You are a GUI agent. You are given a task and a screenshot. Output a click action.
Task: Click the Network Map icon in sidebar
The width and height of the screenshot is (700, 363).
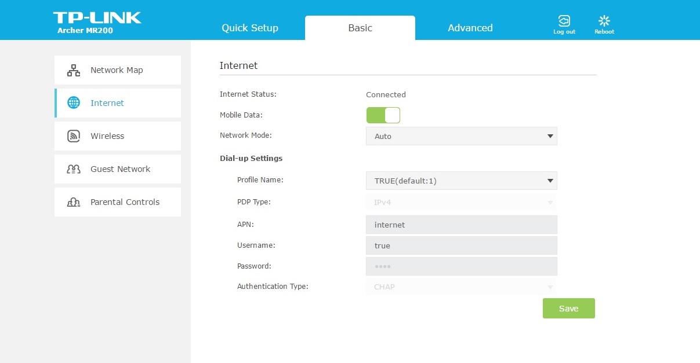coord(74,71)
